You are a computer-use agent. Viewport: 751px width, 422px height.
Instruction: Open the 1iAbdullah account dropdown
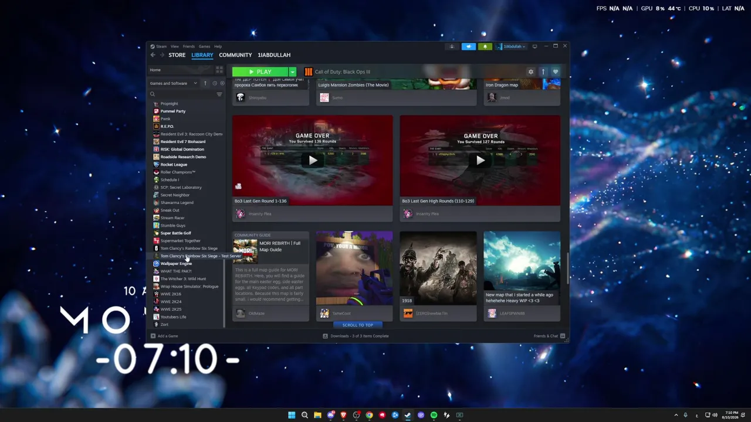coord(512,46)
